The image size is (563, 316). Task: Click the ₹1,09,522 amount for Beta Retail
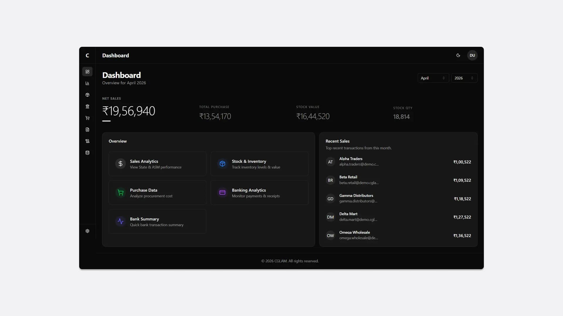tap(462, 180)
